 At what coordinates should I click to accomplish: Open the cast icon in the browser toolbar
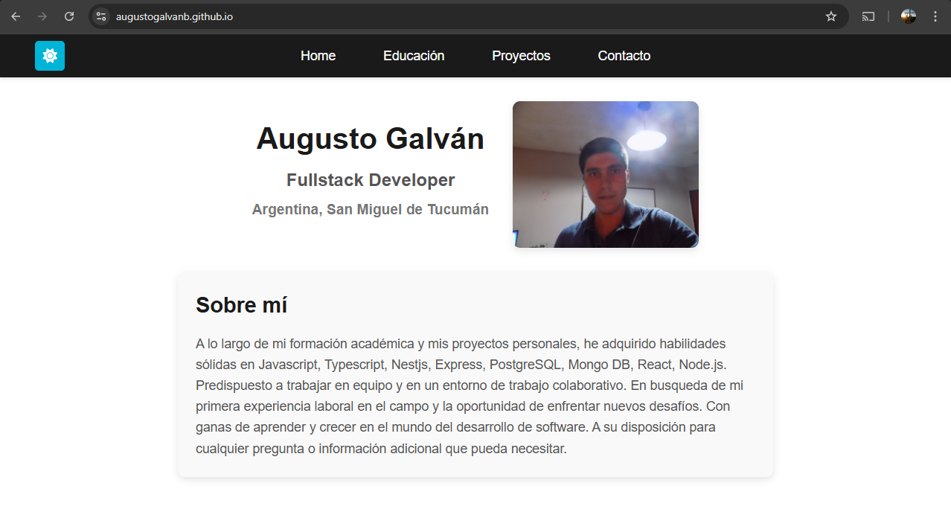[868, 16]
